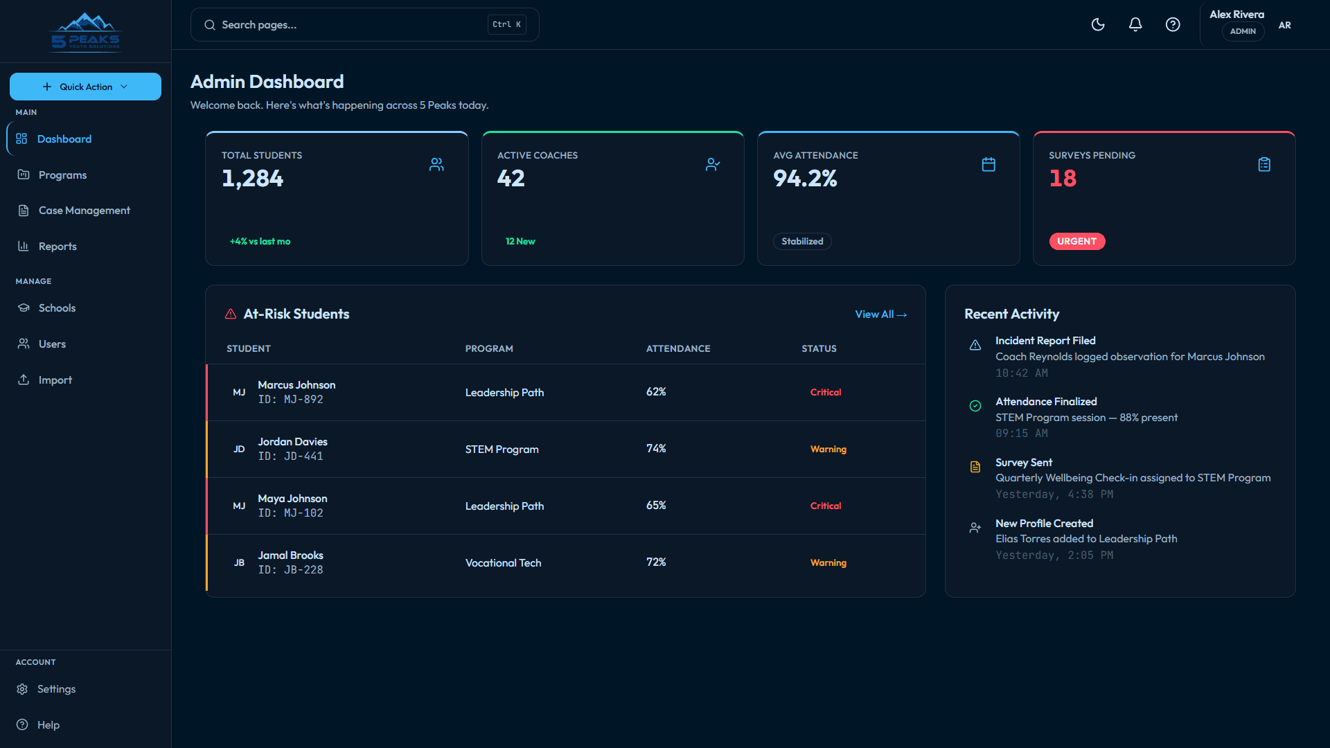
Task: Click Surveys Pending clipboard icon
Action: point(1264,165)
